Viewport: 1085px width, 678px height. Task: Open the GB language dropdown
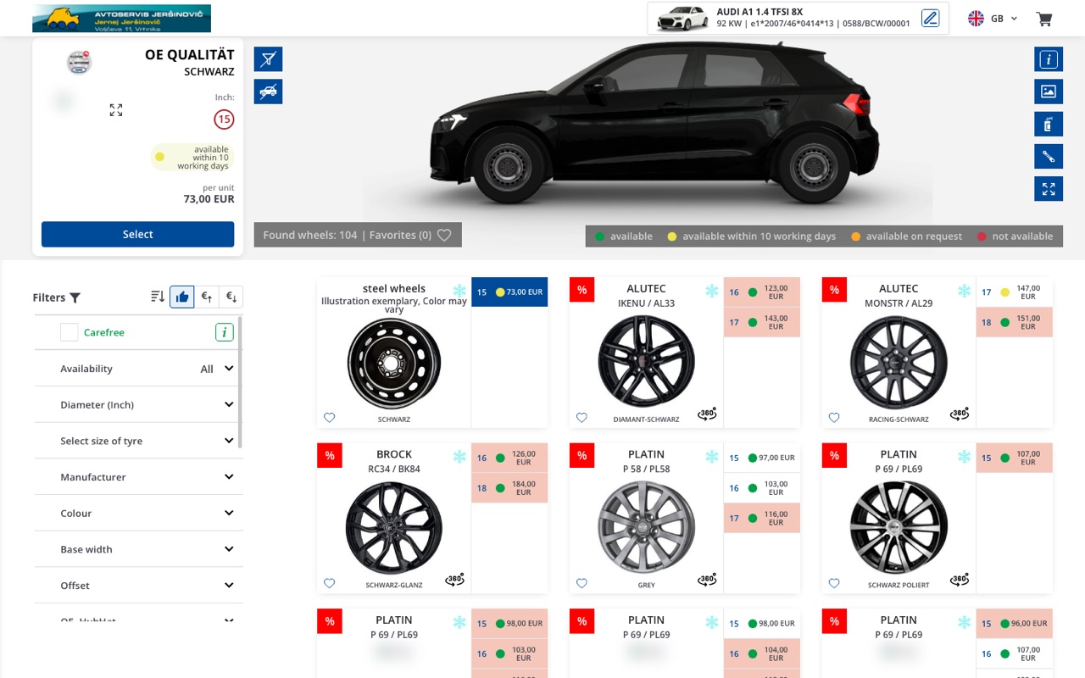(x=993, y=19)
